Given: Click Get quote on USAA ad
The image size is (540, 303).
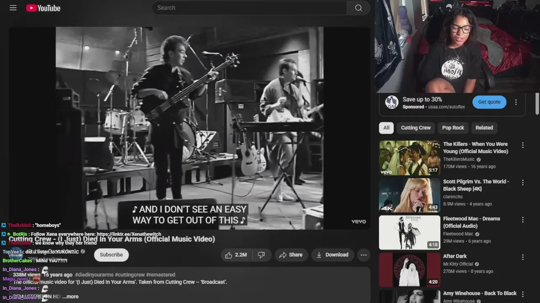Looking at the screenshot, I should (489, 102).
